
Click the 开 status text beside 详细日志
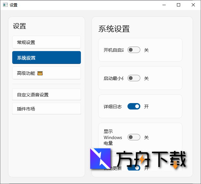click(146, 107)
